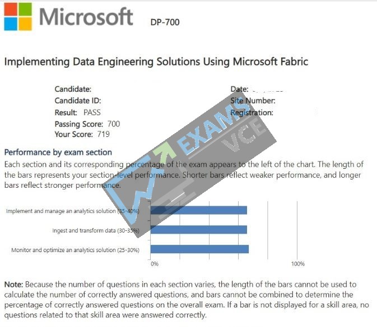Click the DP-700 exam code label
Screen dimensions: 377x327
tap(165, 22)
